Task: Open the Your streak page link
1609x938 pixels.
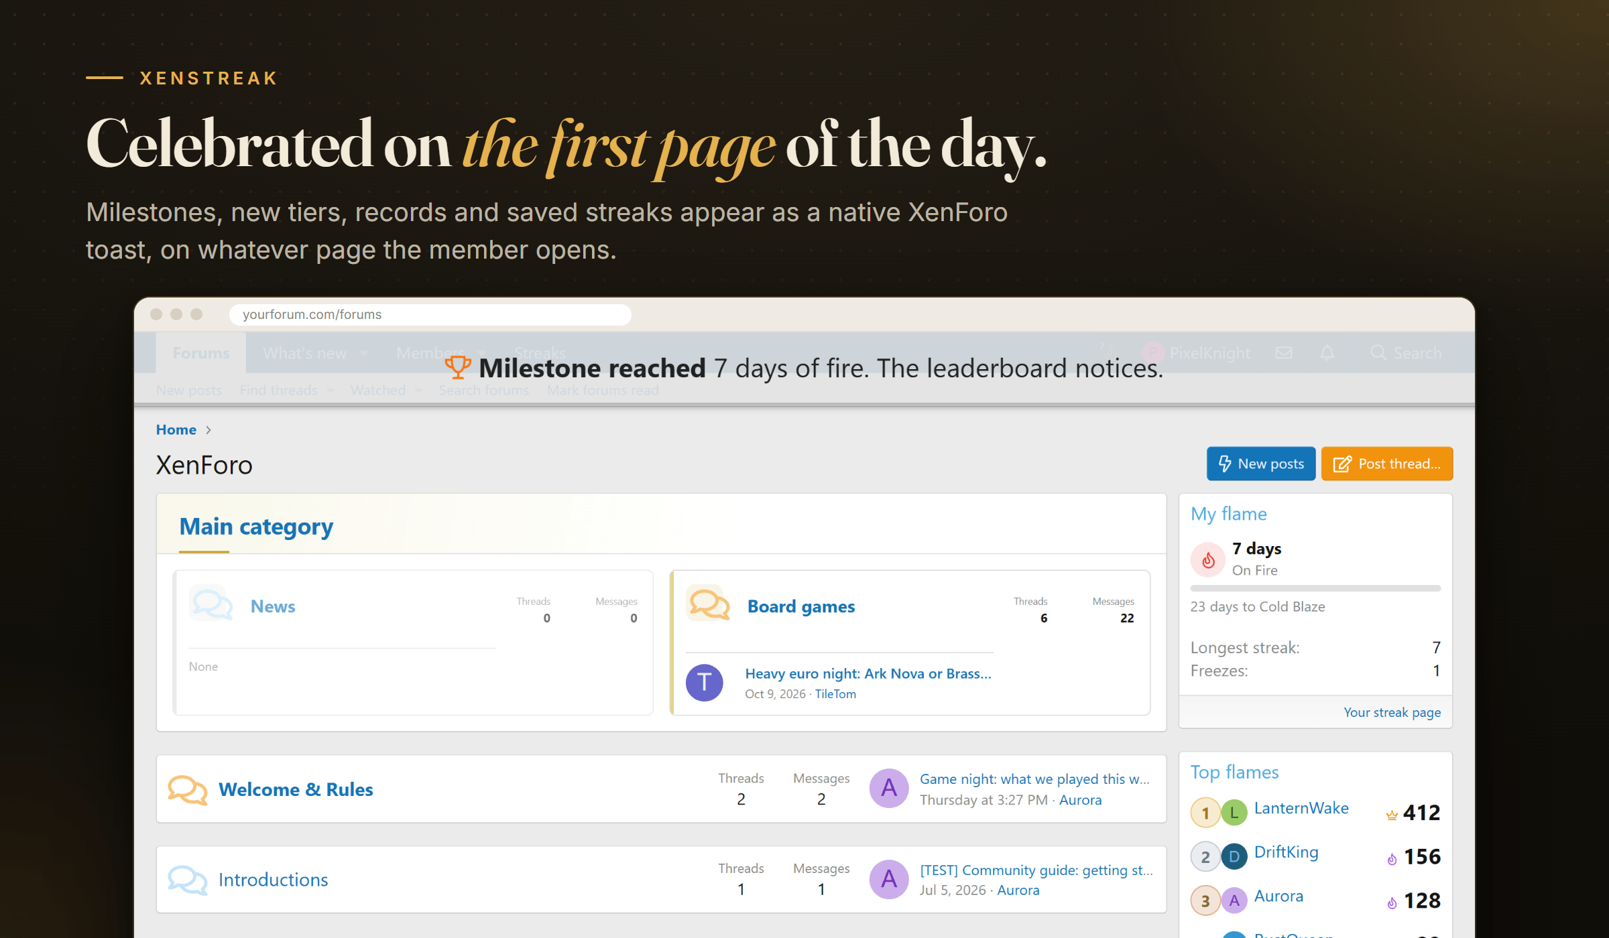Action: tap(1392, 712)
